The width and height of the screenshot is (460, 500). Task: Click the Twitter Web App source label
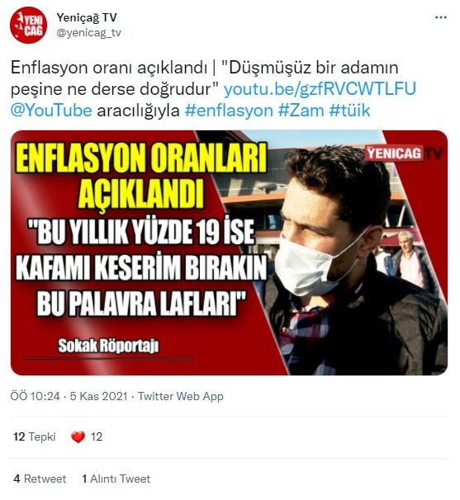point(181,396)
